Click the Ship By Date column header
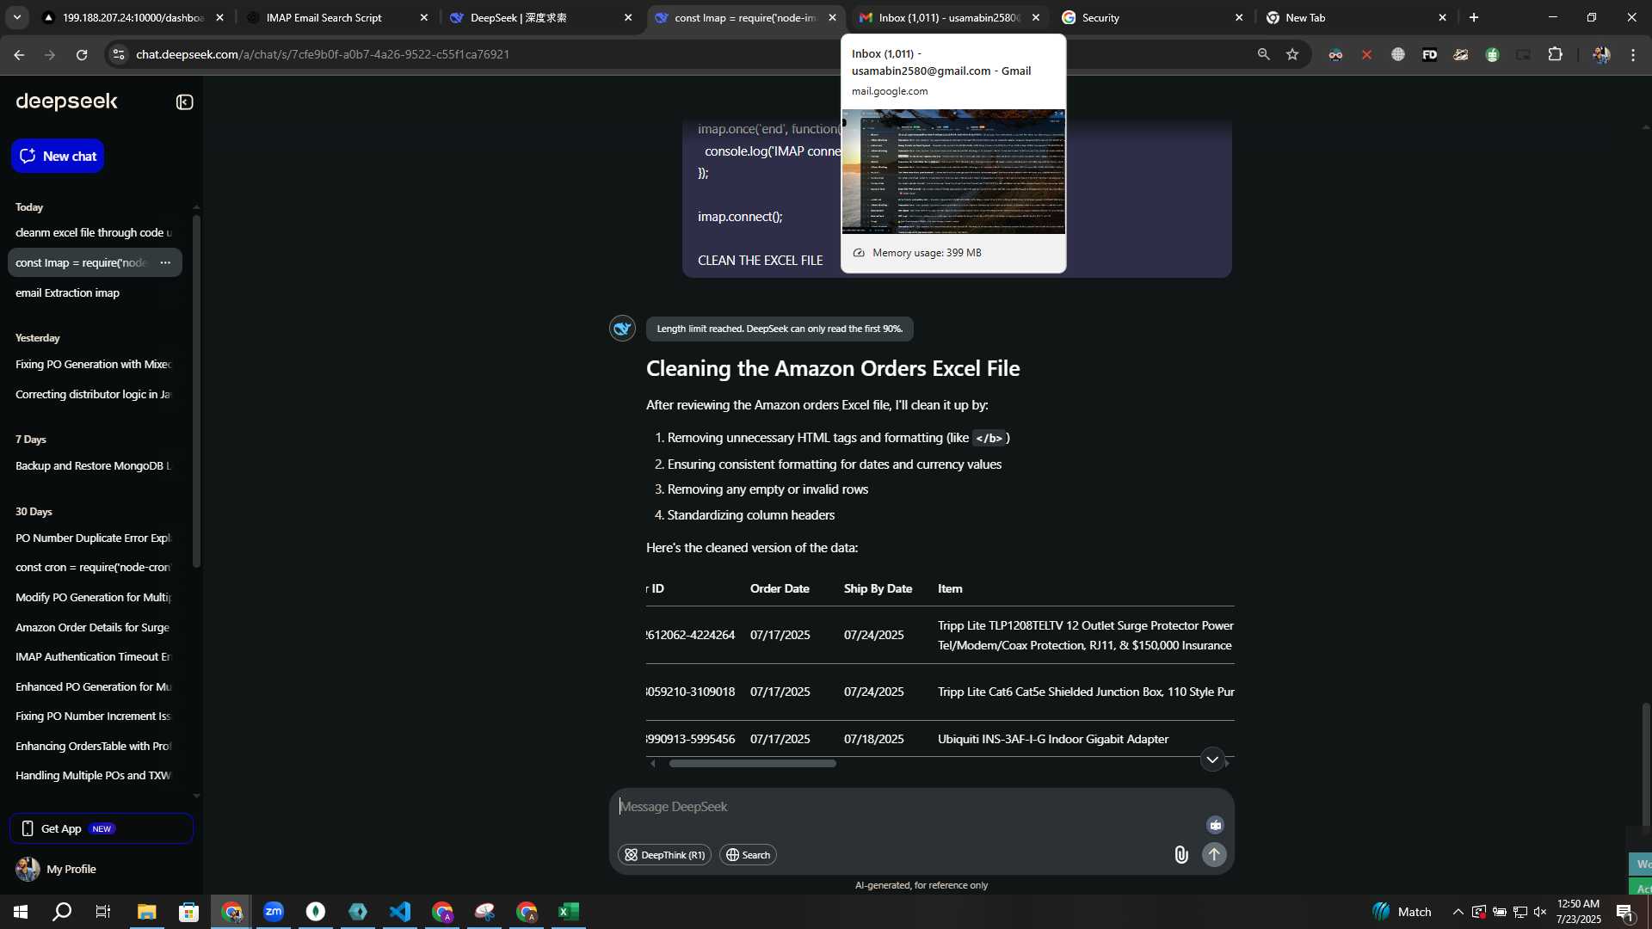The image size is (1652, 929). pos(878,588)
